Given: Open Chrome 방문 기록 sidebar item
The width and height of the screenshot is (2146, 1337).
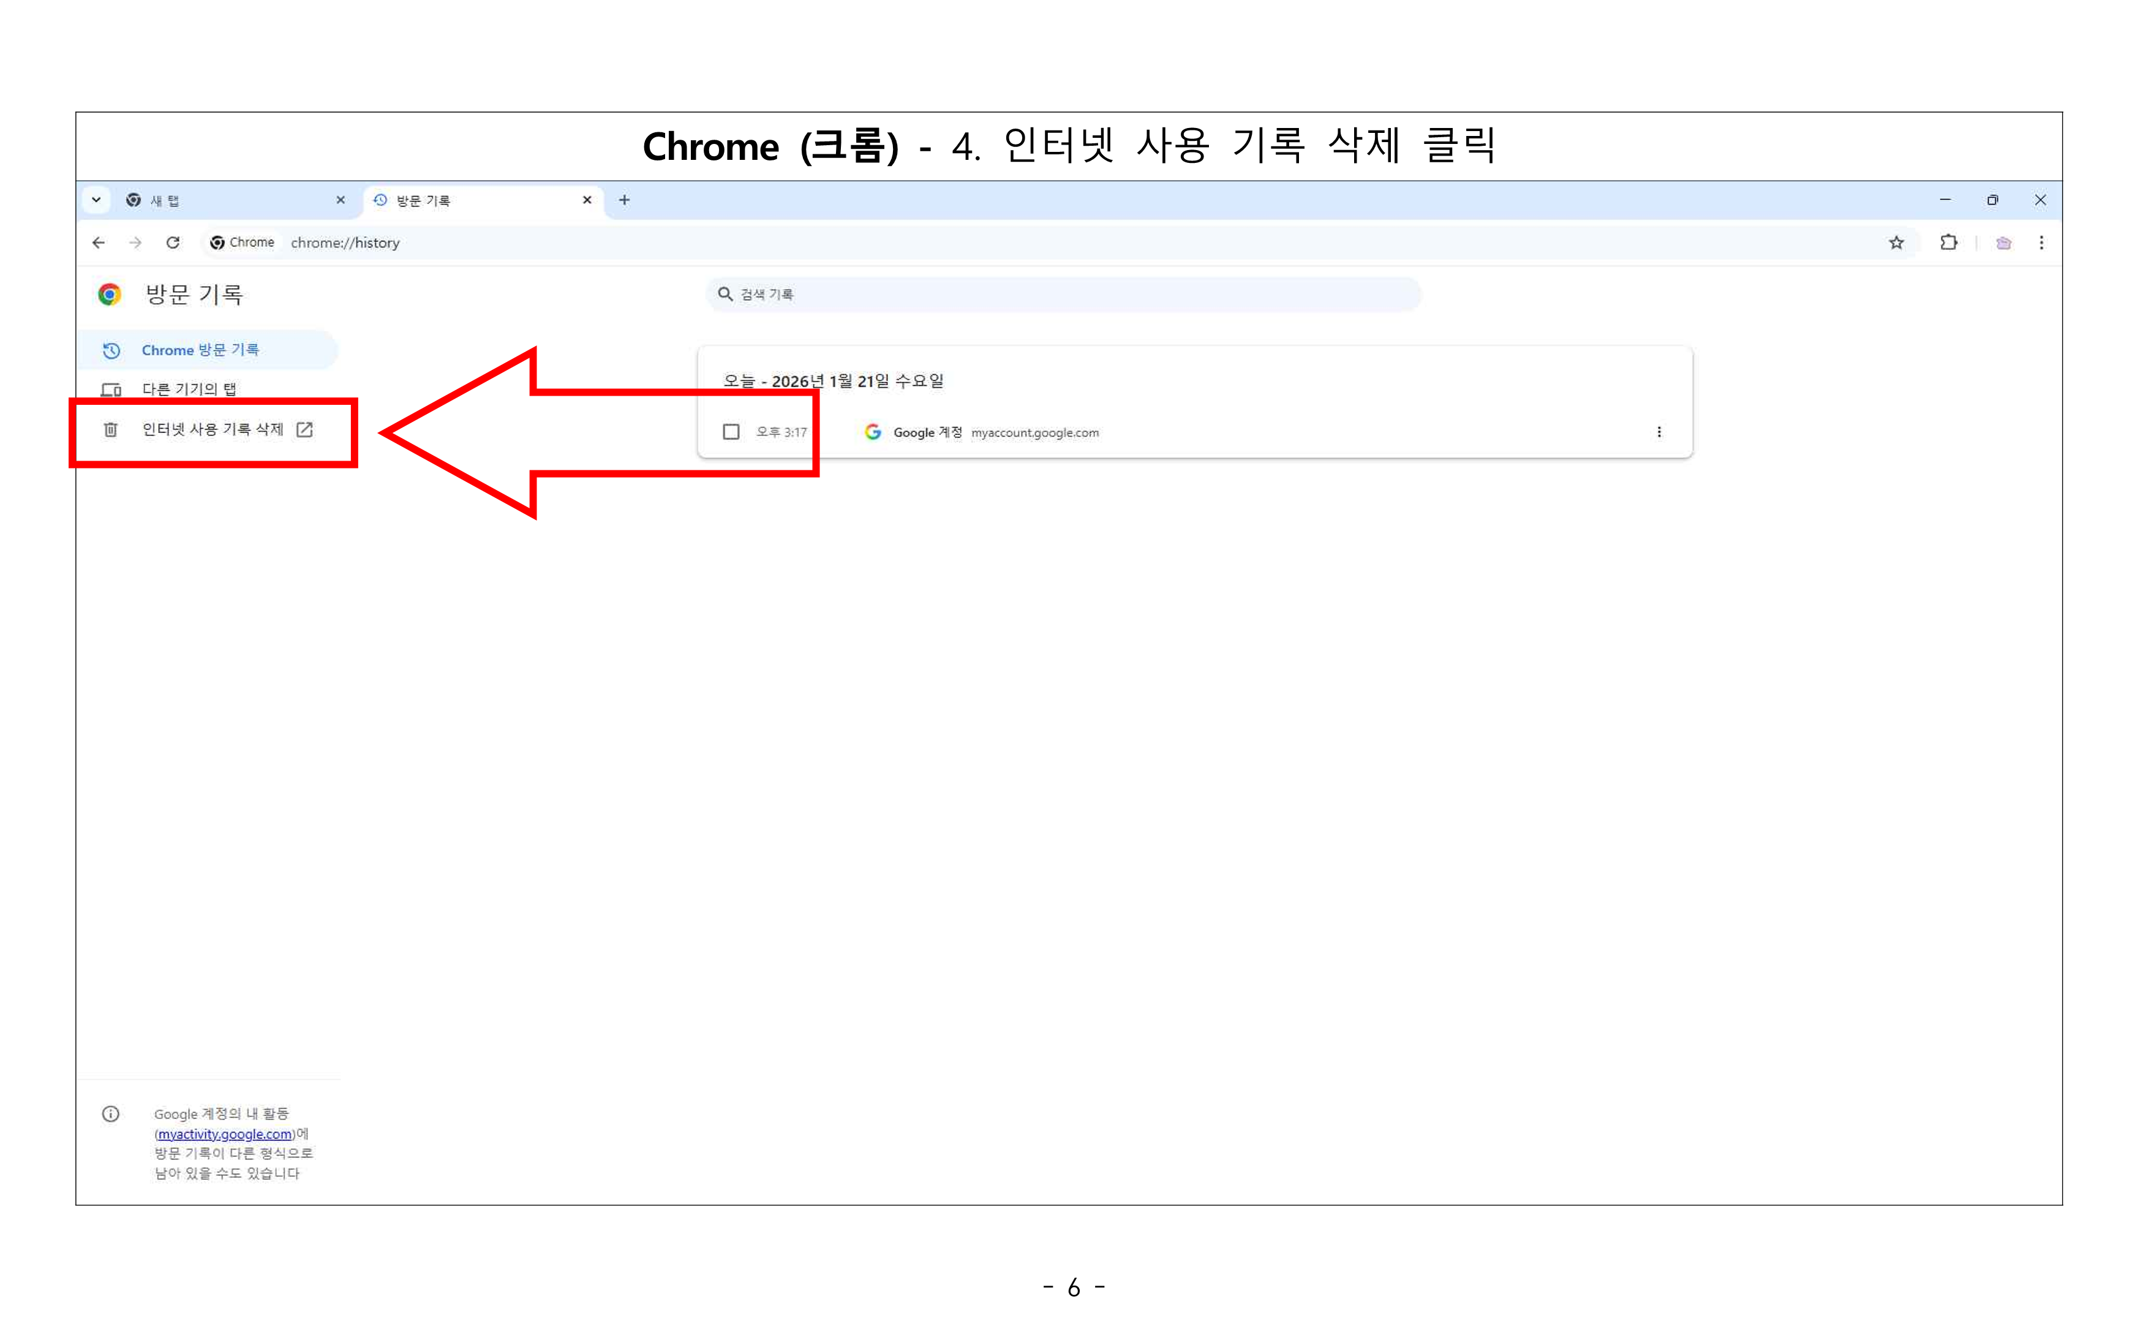Looking at the screenshot, I should (x=201, y=350).
